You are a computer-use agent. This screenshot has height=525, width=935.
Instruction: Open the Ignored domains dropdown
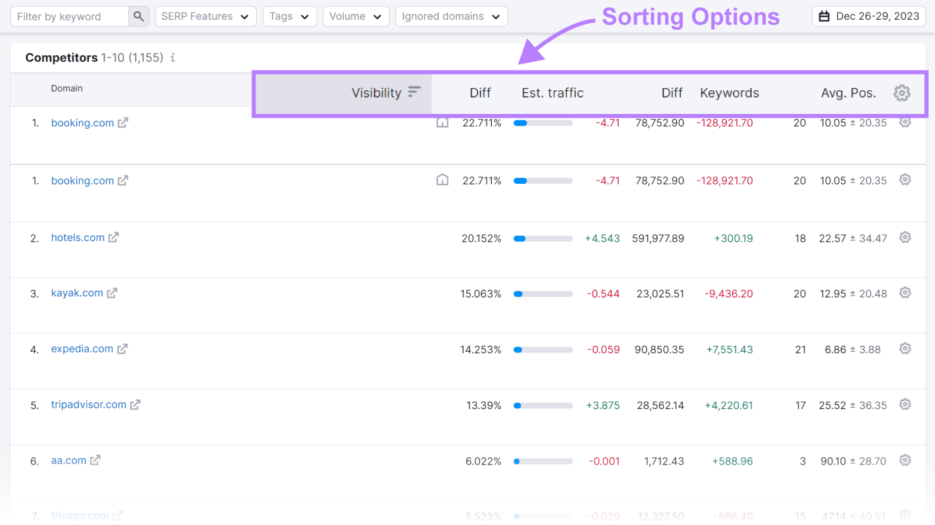pos(452,16)
